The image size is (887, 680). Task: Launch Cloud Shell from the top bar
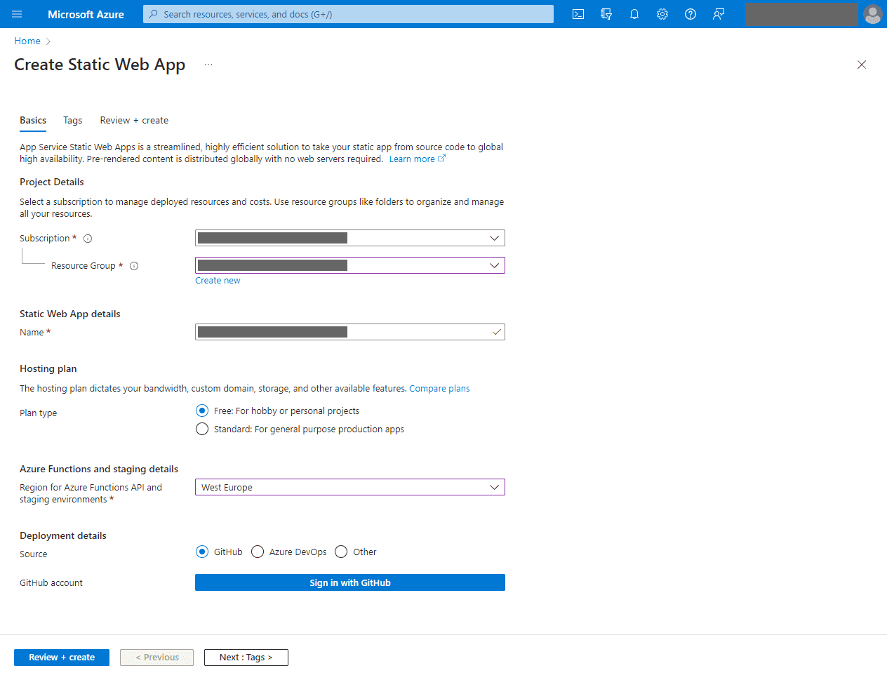[578, 14]
